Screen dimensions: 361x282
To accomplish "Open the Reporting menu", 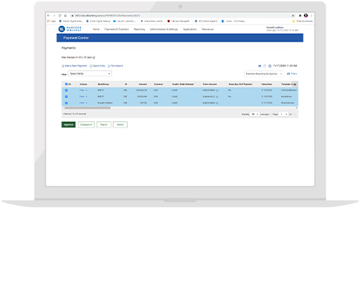I will [x=140, y=30].
